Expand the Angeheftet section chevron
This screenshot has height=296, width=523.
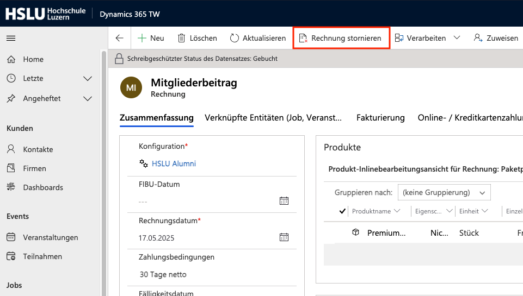pyautogui.click(x=88, y=99)
